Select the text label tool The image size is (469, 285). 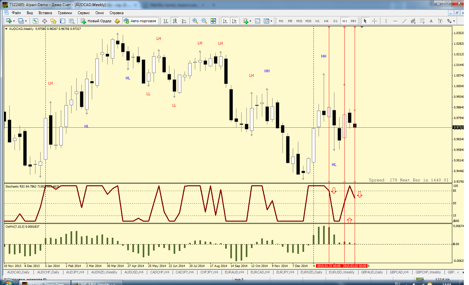point(440,21)
